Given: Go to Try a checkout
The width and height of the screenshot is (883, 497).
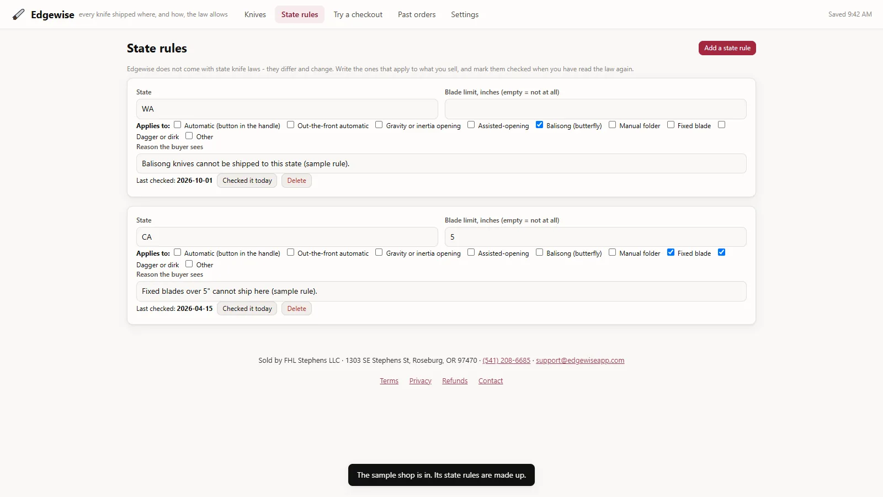Looking at the screenshot, I should (358, 14).
